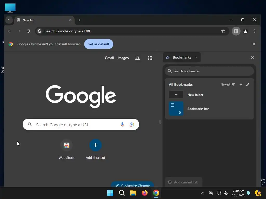The width and height of the screenshot is (266, 199).
Task: Show hidden tray icons chevron
Action: (203, 193)
